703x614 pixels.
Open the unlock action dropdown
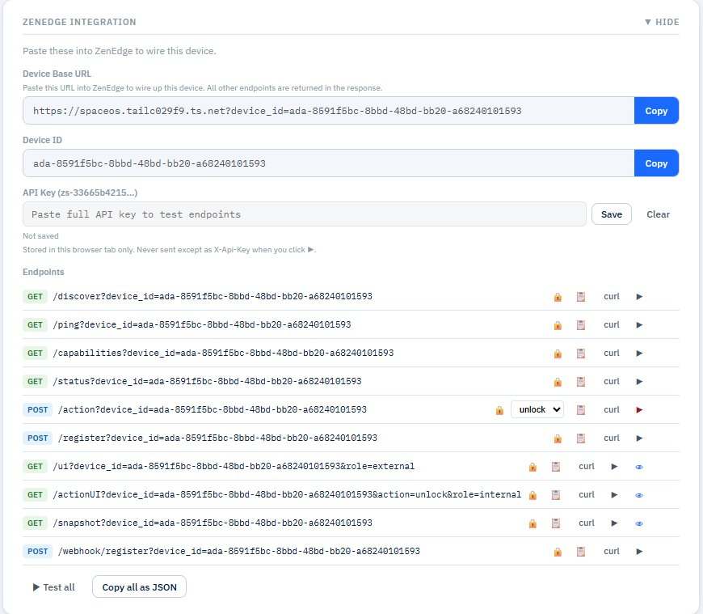tap(537, 409)
